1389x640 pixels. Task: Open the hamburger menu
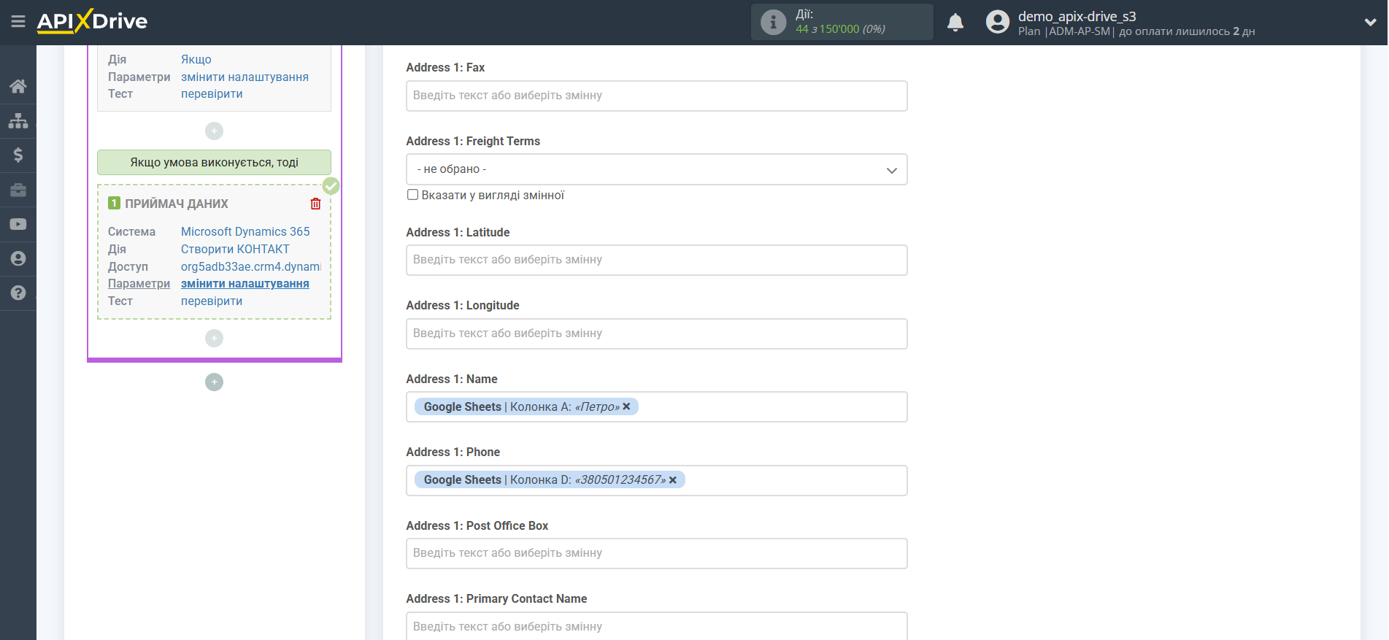click(18, 22)
